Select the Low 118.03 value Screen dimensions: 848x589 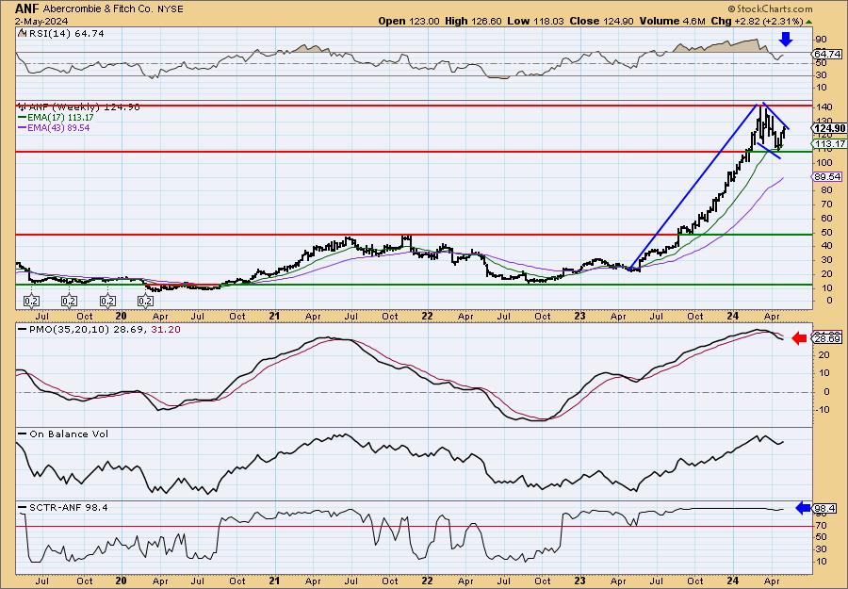coord(536,21)
